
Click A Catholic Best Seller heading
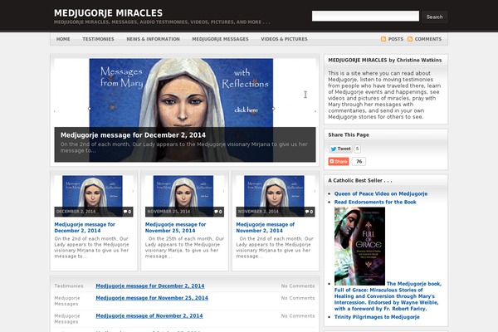pyautogui.click(x=360, y=180)
